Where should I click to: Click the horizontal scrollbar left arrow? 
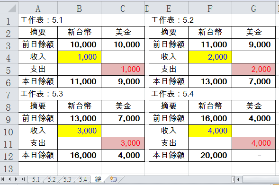238,179
